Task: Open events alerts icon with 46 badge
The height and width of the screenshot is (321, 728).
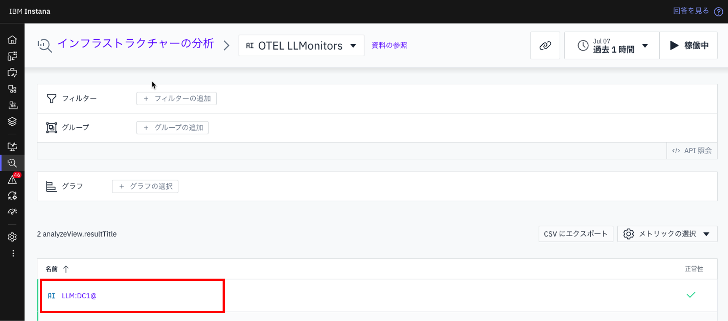Action: 12,179
